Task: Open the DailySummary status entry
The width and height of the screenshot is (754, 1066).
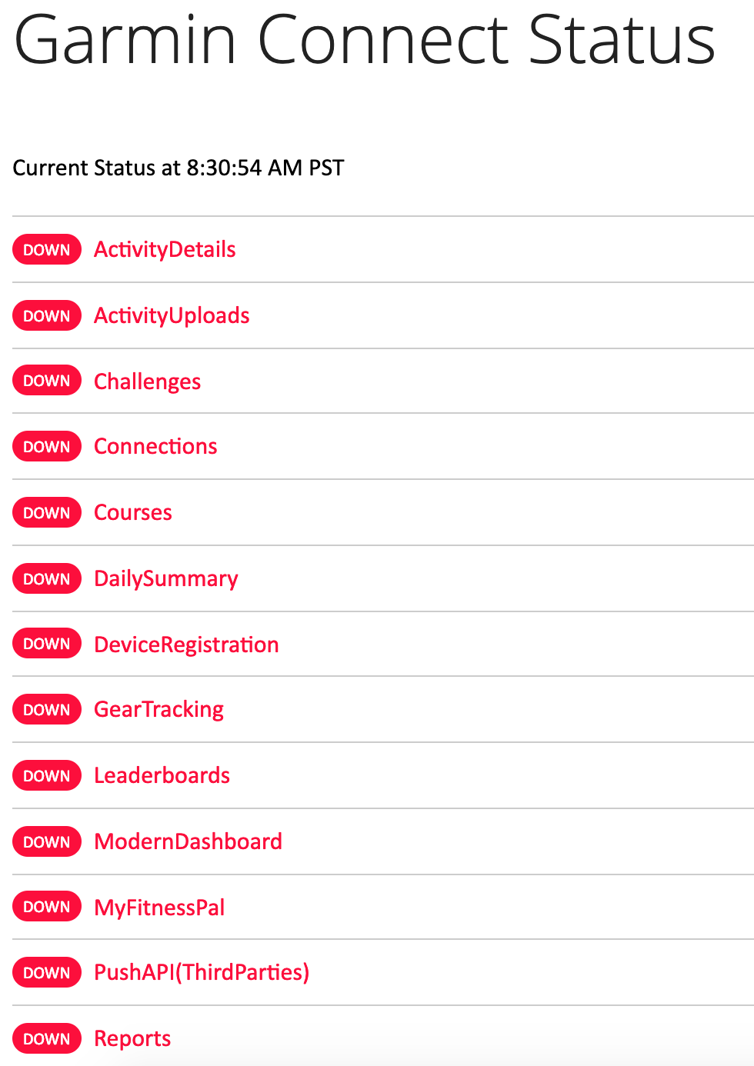Action: (x=165, y=578)
